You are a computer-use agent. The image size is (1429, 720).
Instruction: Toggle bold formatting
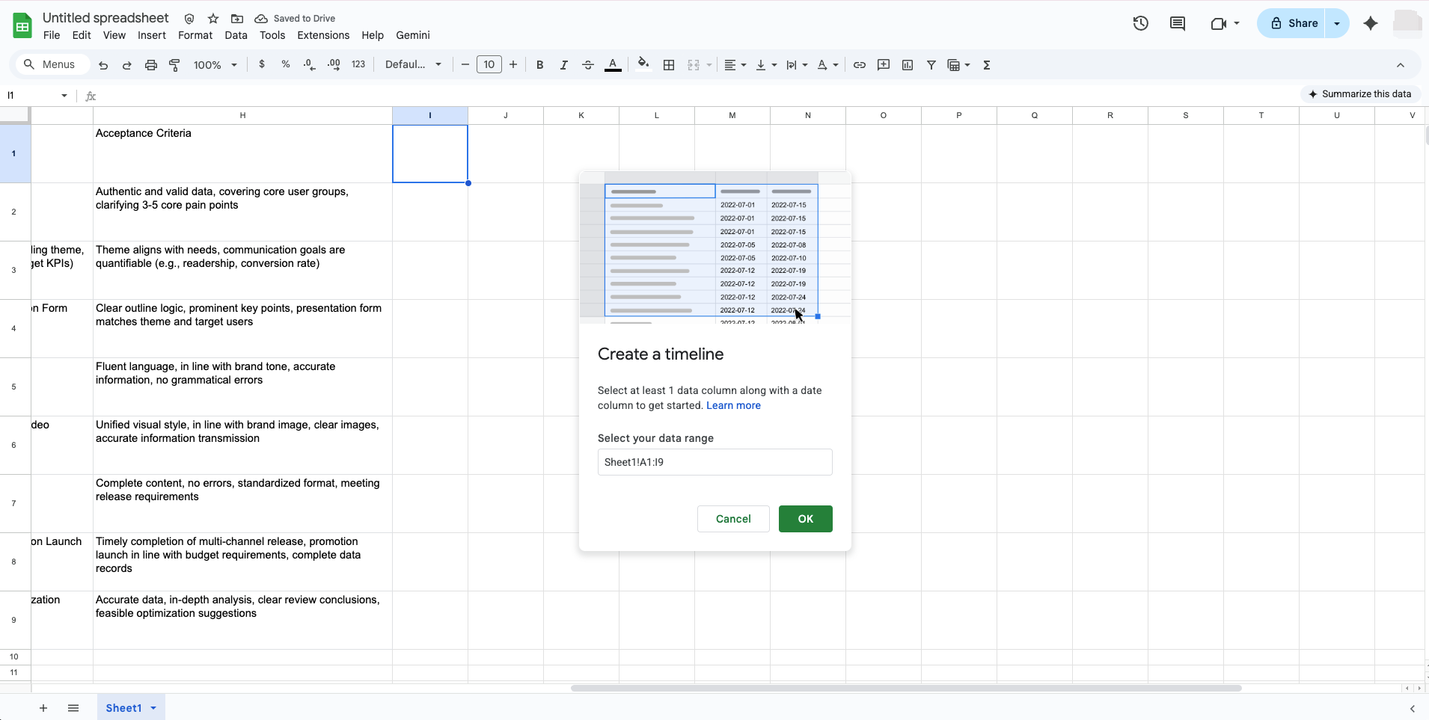[x=540, y=65]
